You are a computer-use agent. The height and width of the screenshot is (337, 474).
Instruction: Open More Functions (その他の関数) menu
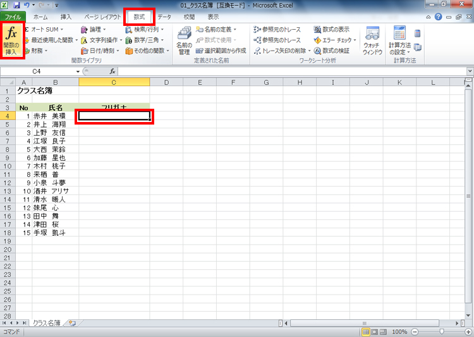[x=147, y=51]
